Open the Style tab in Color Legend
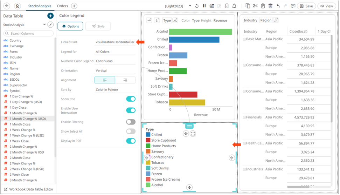 coord(98,26)
